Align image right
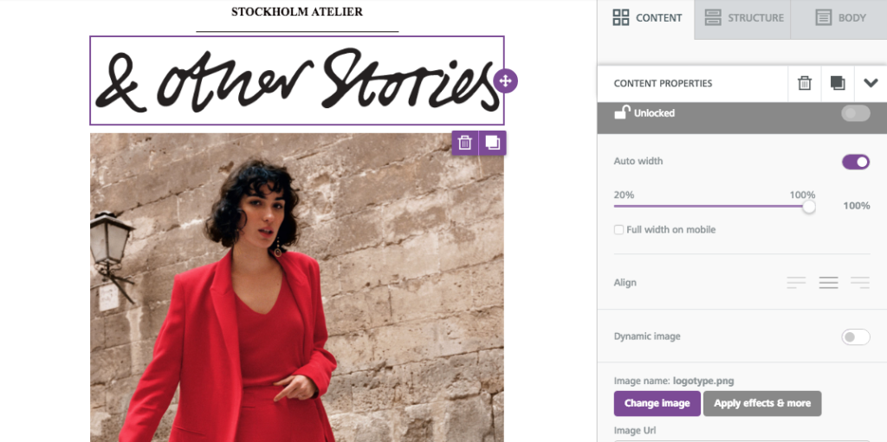Screen dimensions: 887x442 [x=859, y=283]
